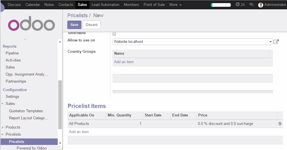Save the new pricelist

click(x=74, y=25)
